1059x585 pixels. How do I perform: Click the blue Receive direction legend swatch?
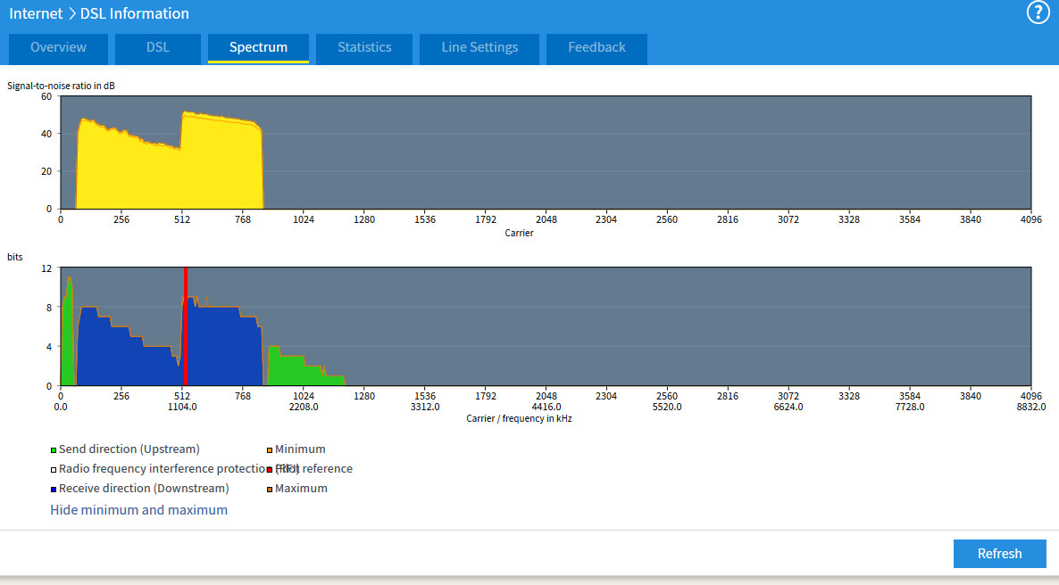pyautogui.click(x=54, y=490)
